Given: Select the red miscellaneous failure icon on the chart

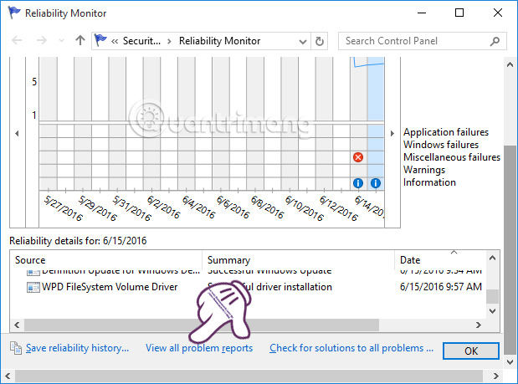Looking at the screenshot, I should (358, 157).
